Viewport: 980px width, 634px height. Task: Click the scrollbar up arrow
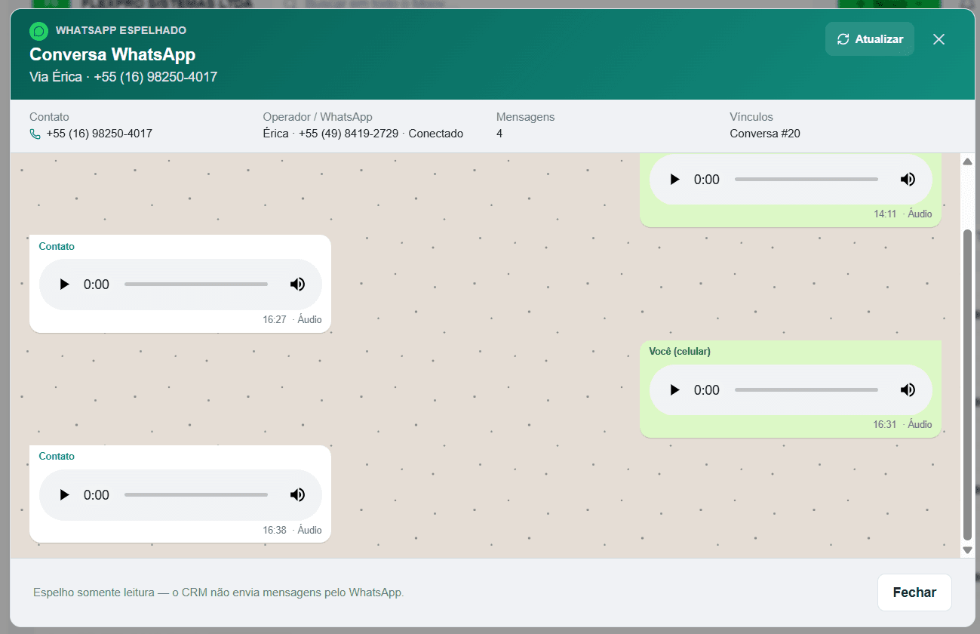point(968,161)
